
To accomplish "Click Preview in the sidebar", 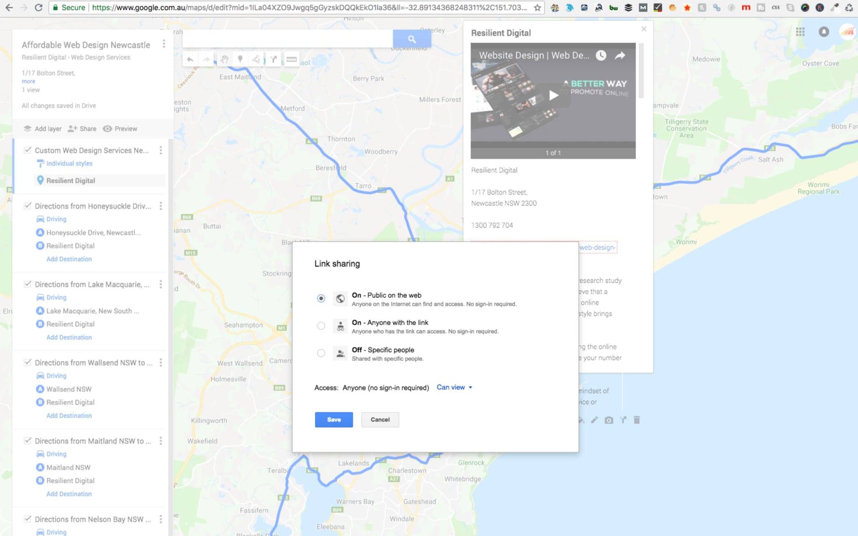I will 120,129.
